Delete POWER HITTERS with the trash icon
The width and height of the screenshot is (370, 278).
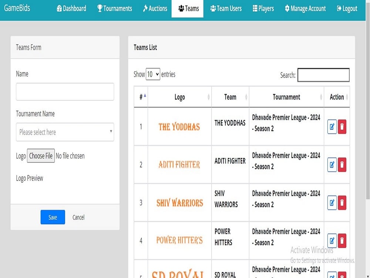(342, 241)
